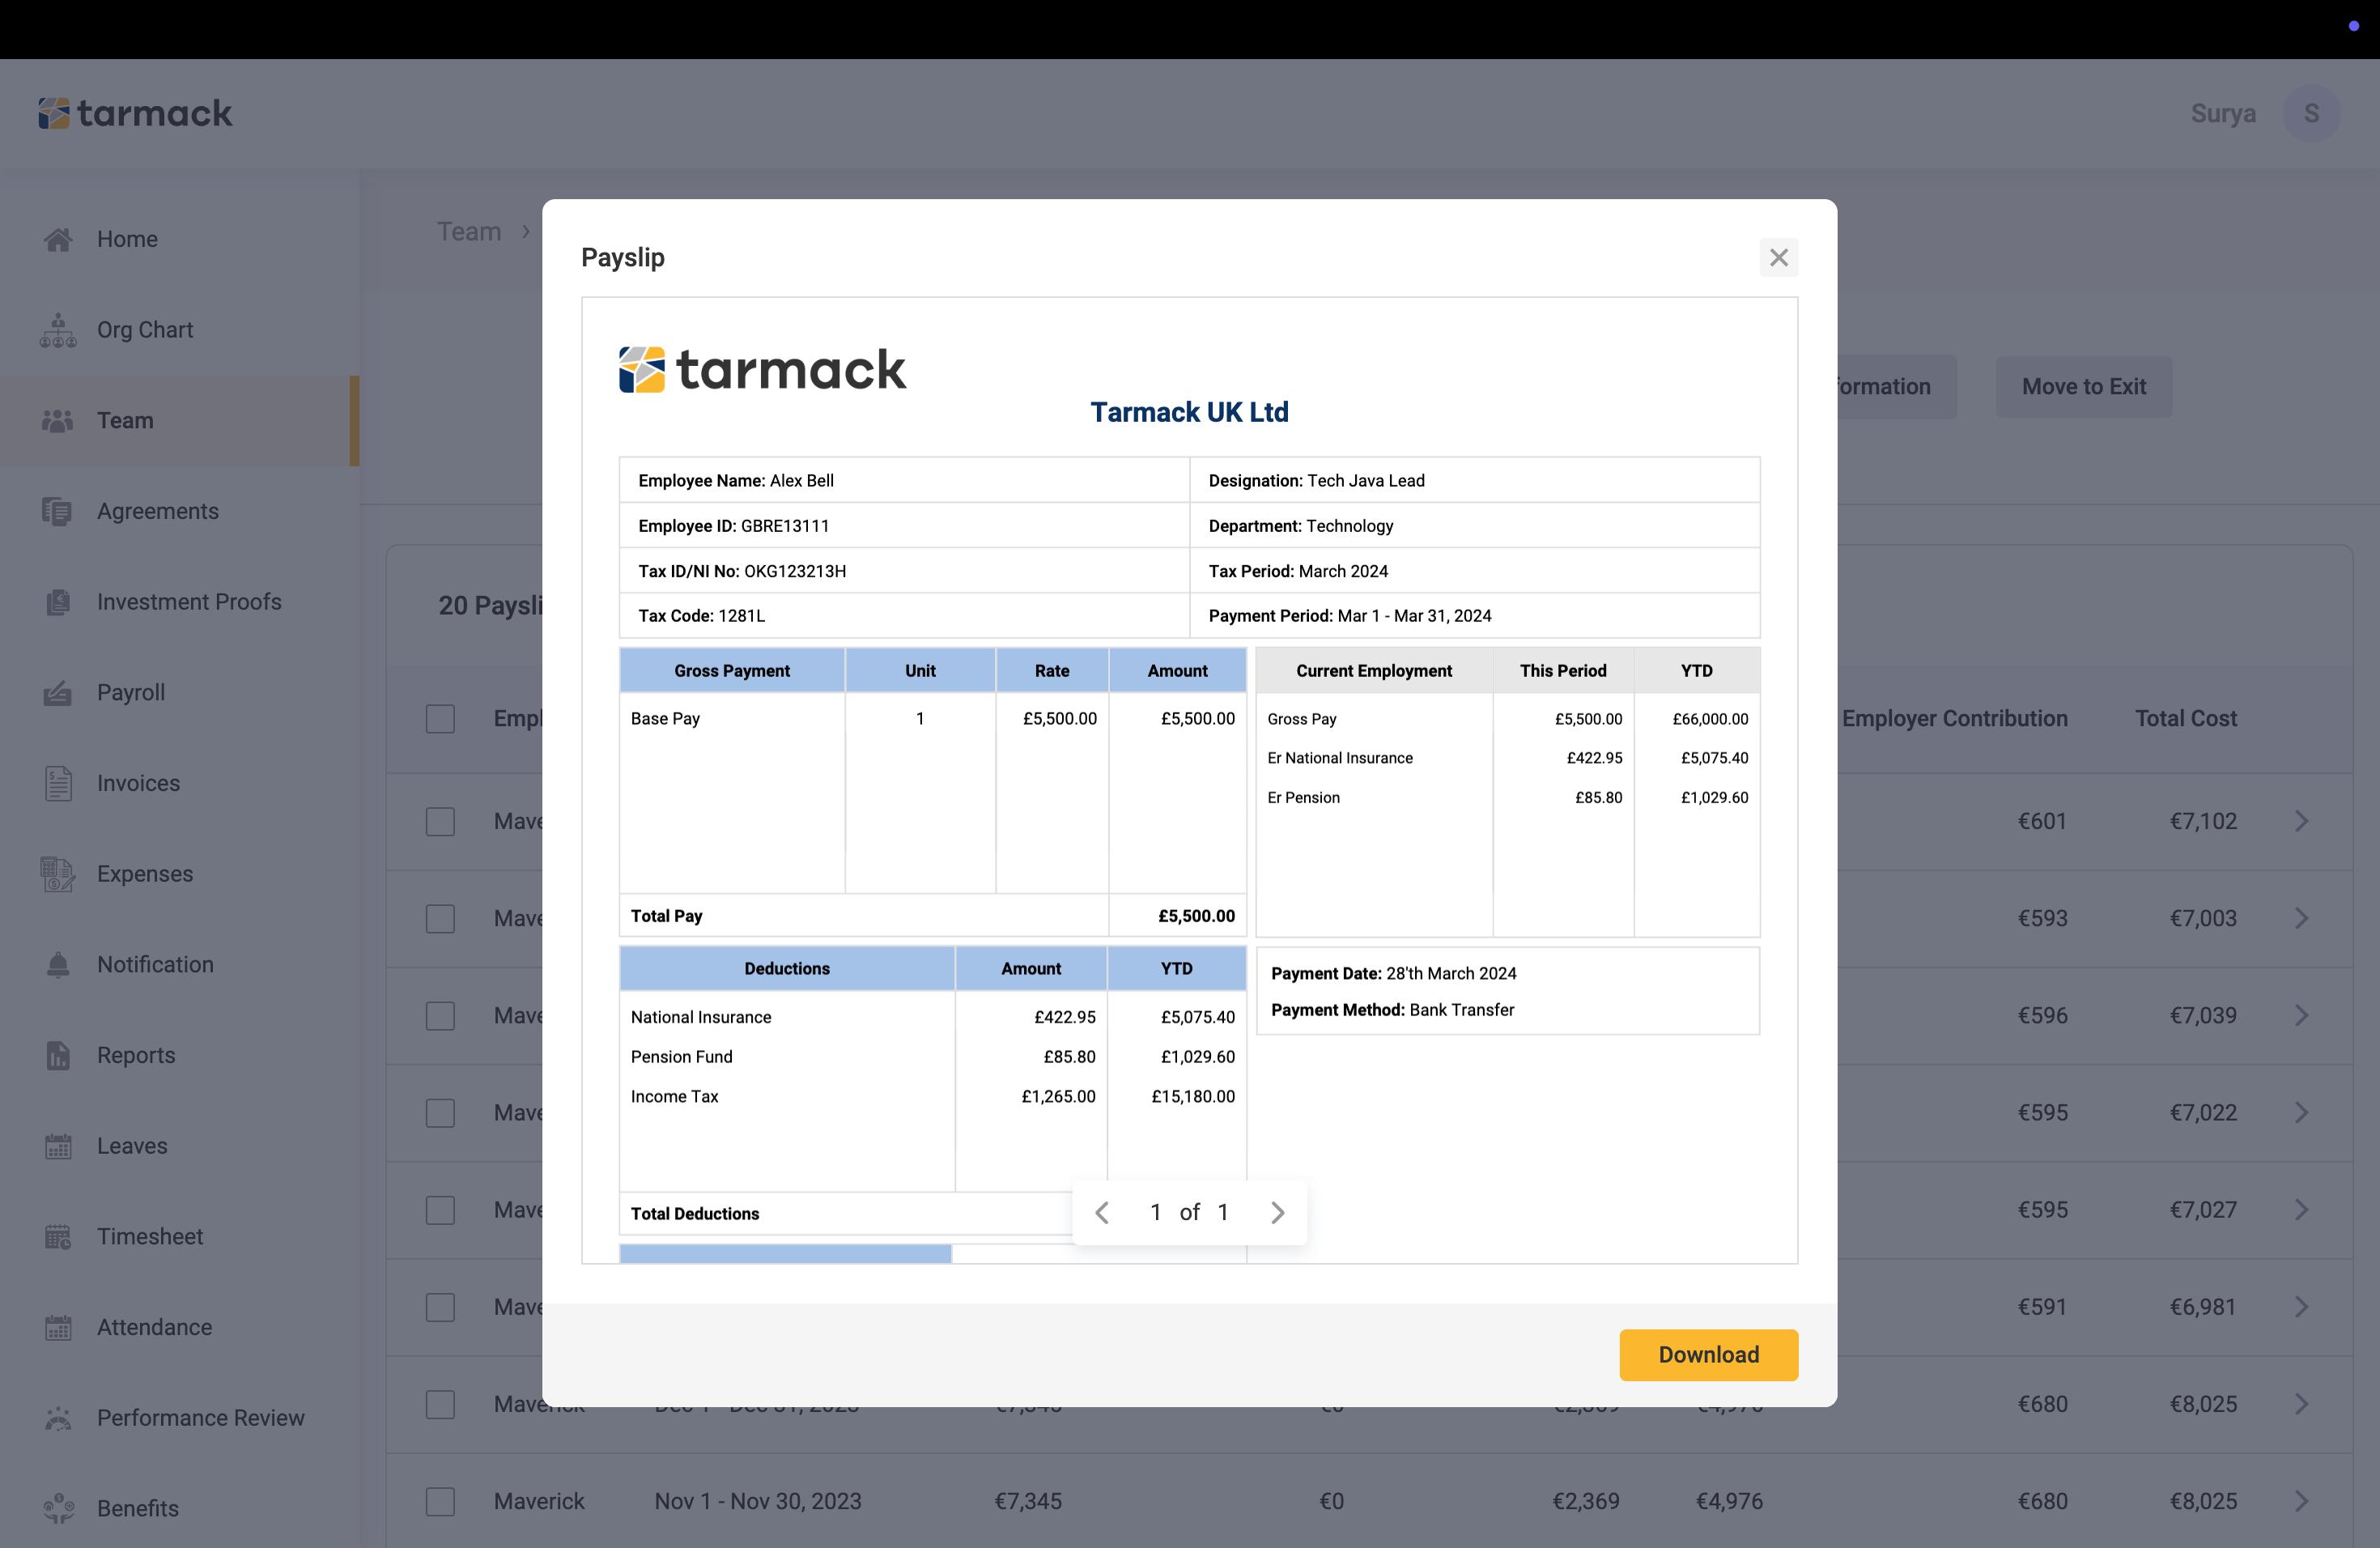Check the first Maverick payslip row checkbox

(x=440, y=821)
